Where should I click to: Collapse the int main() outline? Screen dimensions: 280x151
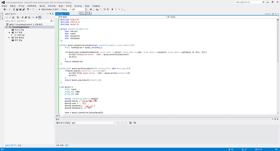59,87
